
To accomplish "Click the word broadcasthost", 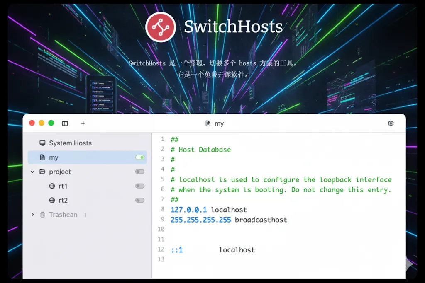I will tap(261, 220).
